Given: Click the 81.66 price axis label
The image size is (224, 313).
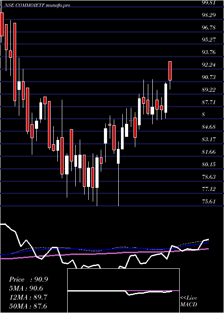Looking at the screenshot, I should tap(209, 152).
